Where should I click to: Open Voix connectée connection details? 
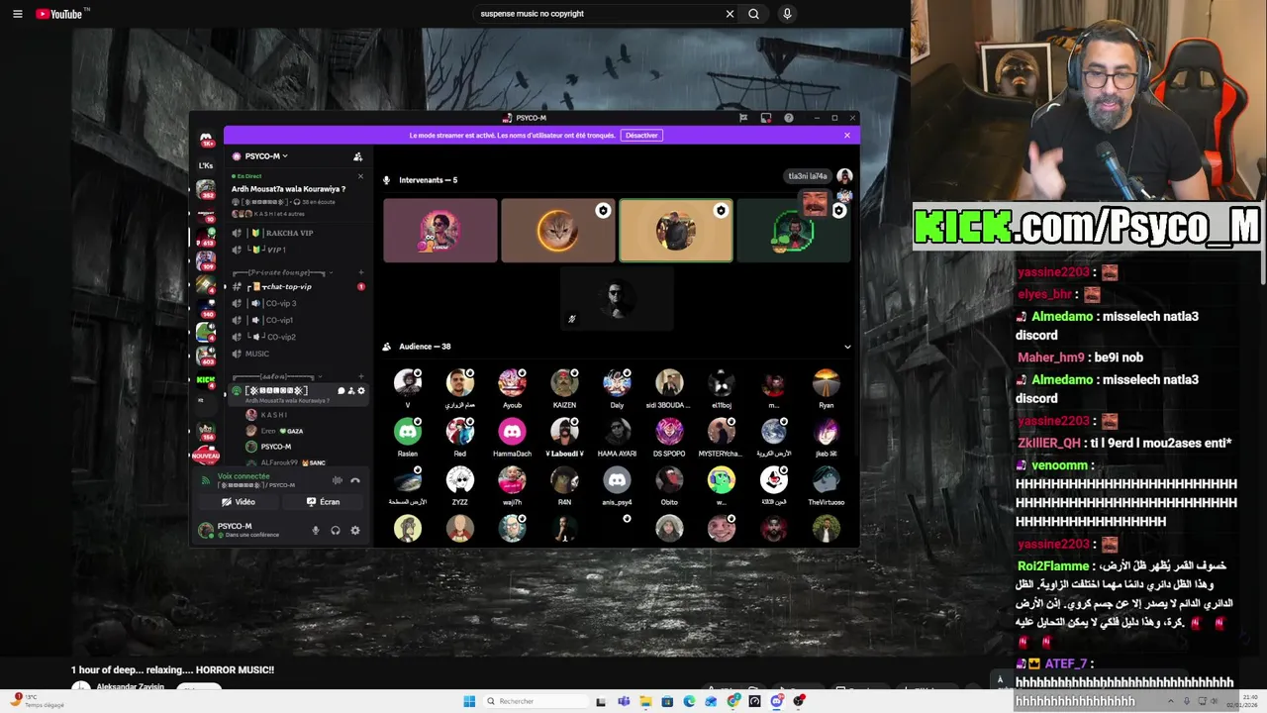[243, 476]
